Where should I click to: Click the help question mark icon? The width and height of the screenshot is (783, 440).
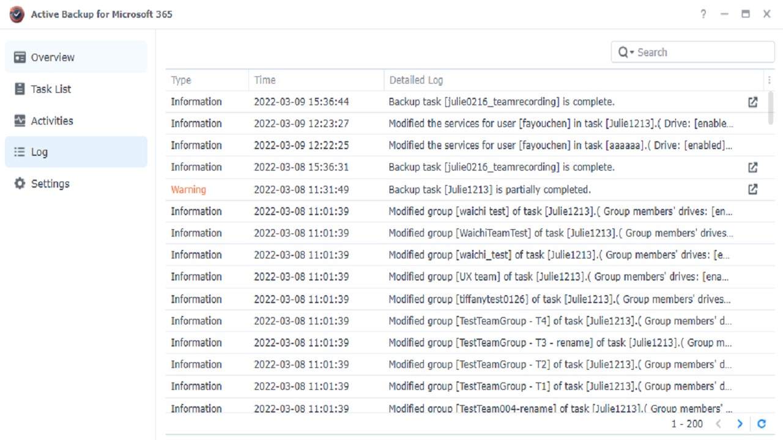click(703, 14)
